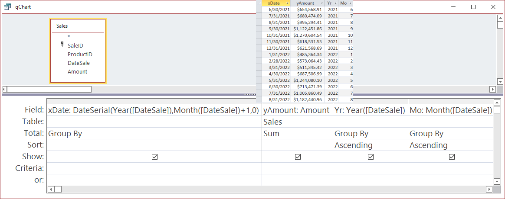Click Group By total cell for Yr
Viewport: 505px width, 199px height.
point(371,133)
